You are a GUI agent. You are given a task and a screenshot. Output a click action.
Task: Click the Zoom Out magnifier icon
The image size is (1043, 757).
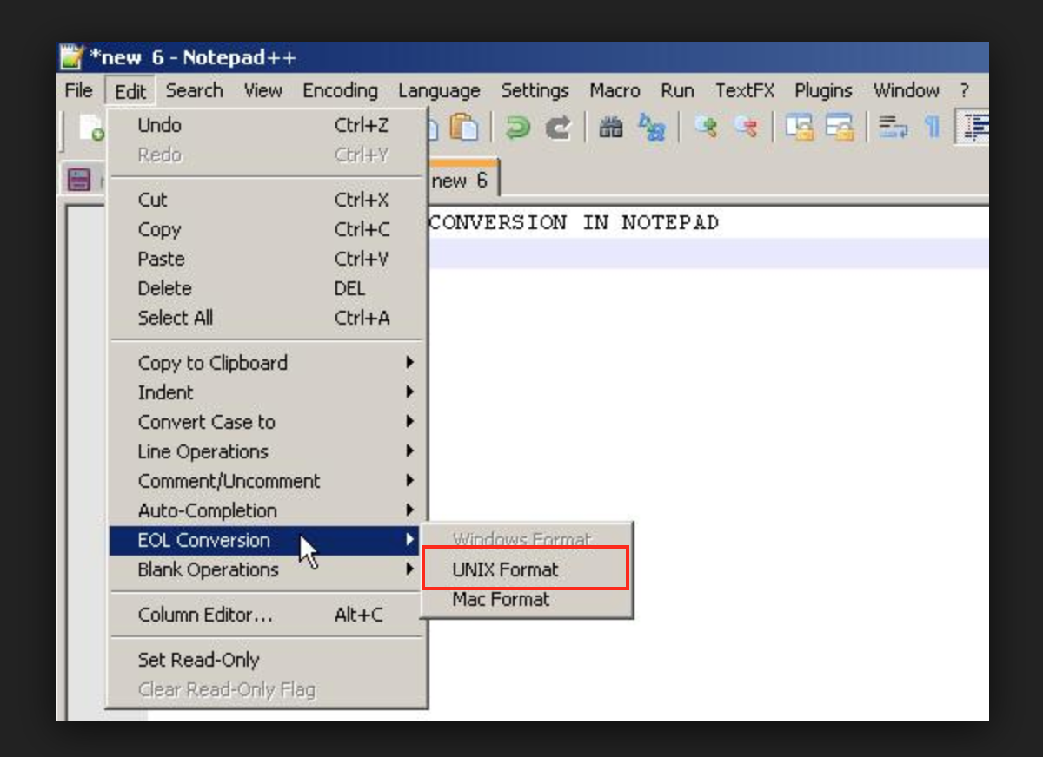point(746,128)
